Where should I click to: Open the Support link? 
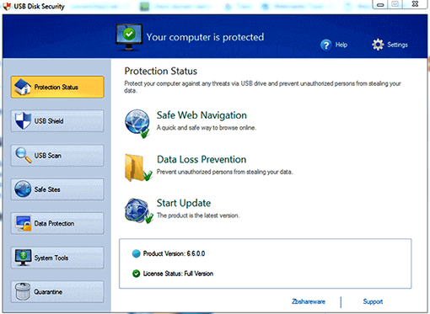coord(373,301)
